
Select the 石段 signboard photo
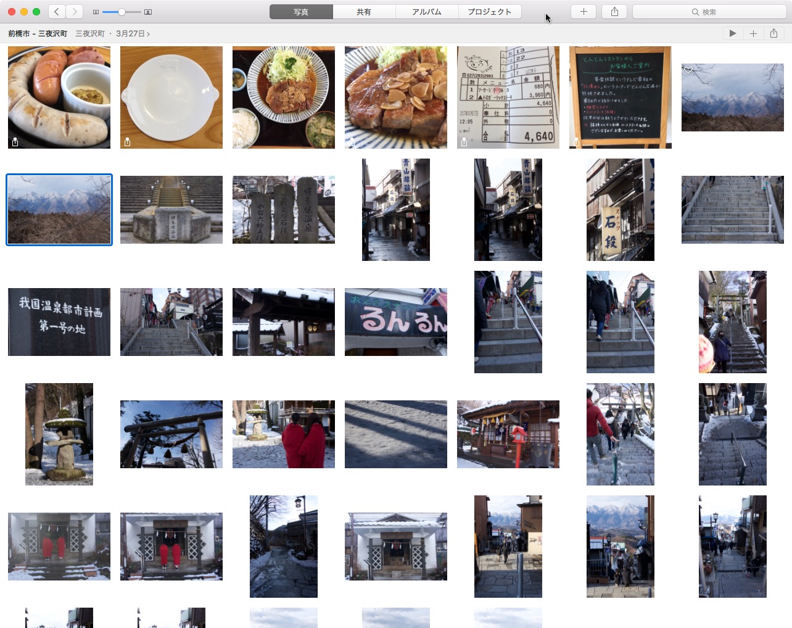tap(621, 210)
